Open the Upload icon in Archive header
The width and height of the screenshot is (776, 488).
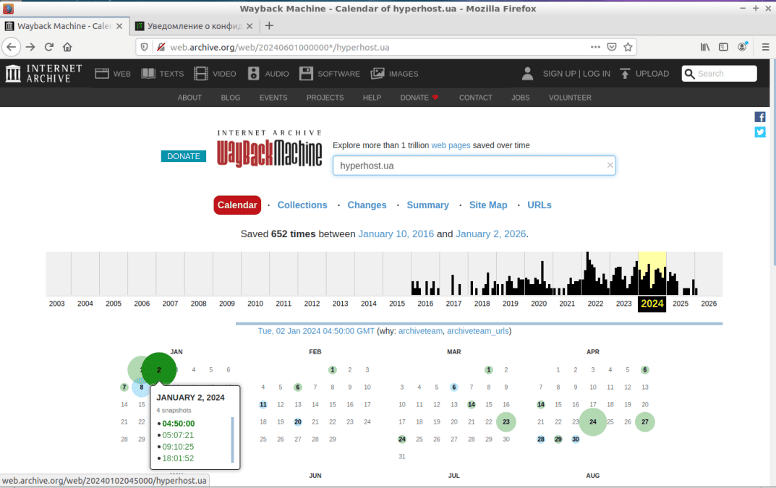pos(625,73)
